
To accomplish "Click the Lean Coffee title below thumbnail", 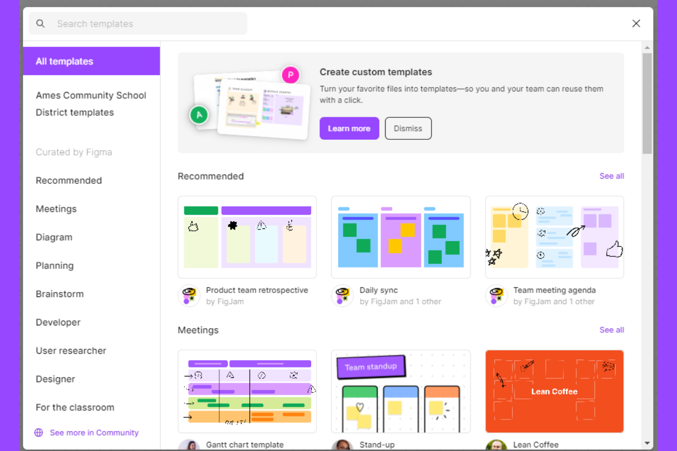I will pyautogui.click(x=536, y=445).
